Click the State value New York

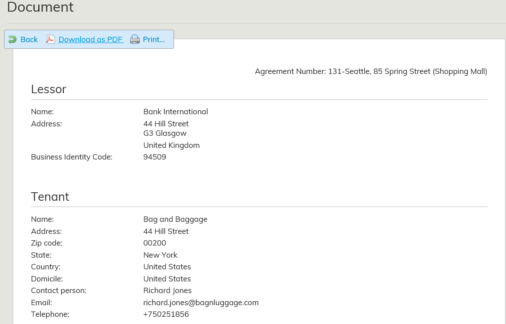point(160,255)
